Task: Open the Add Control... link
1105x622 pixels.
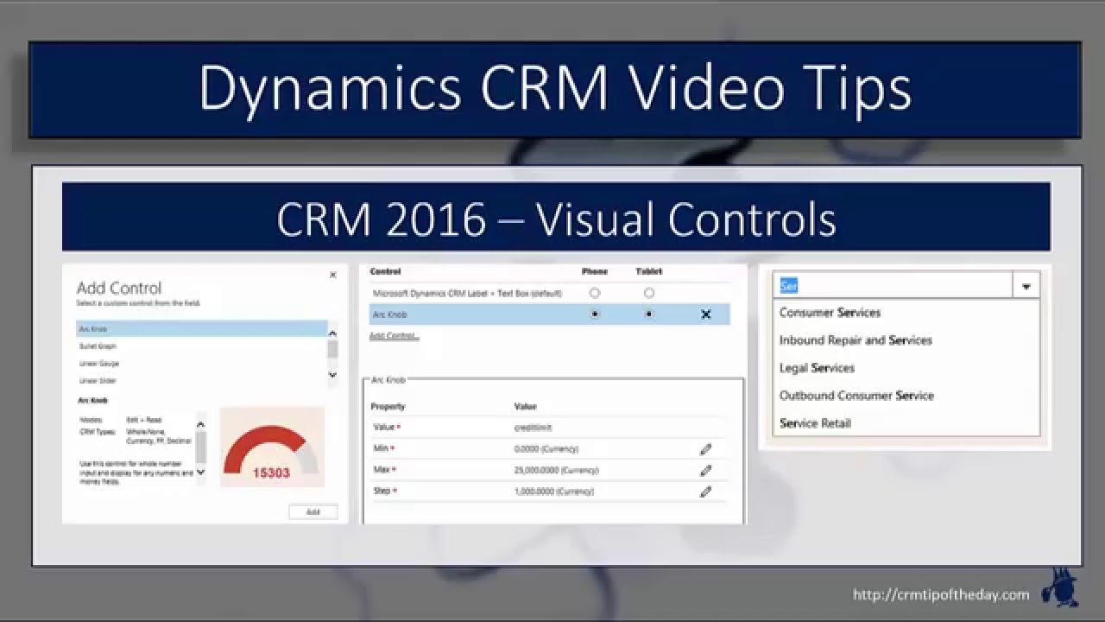Action: (x=394, y=336)
